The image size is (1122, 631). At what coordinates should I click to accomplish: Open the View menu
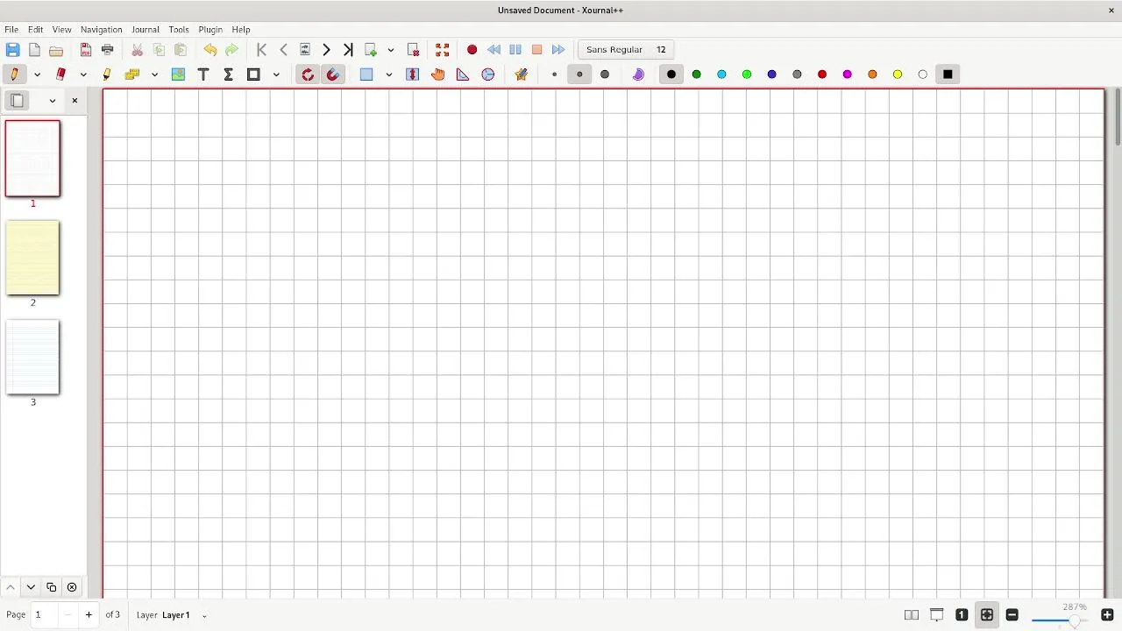[x=61, y=29]
